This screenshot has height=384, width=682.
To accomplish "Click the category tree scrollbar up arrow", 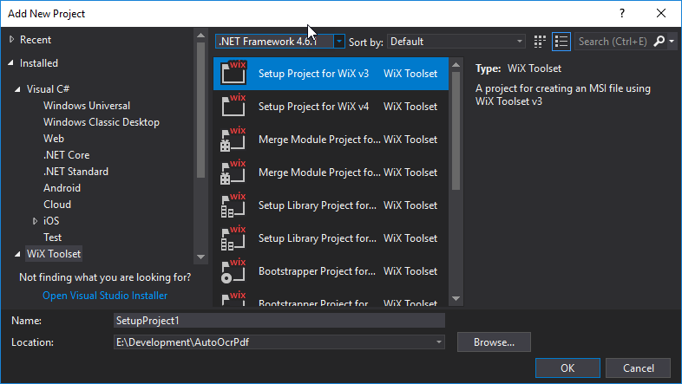I will 200,36.
